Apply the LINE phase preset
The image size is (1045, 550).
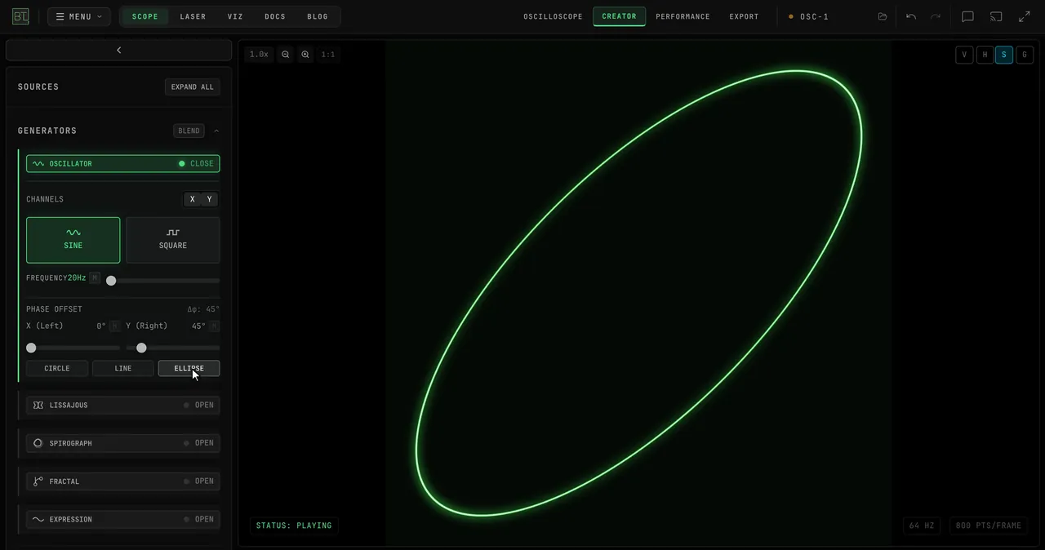(x=123, y=368)
